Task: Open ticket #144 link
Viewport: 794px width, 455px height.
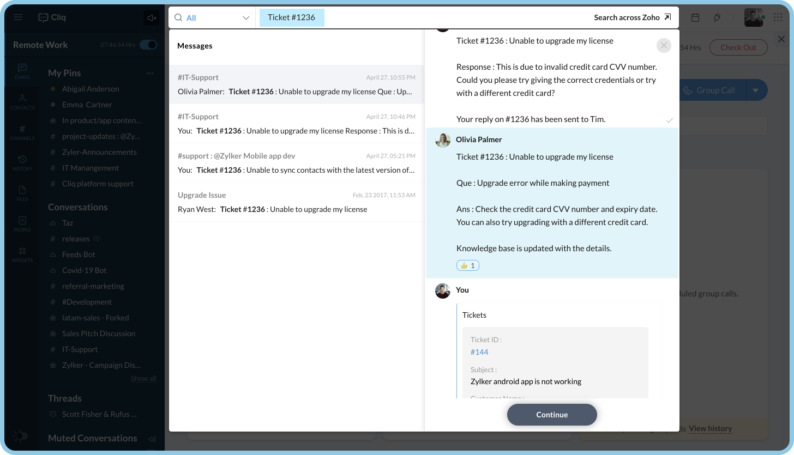Action: pyautogui.click(x=479, y=352)
